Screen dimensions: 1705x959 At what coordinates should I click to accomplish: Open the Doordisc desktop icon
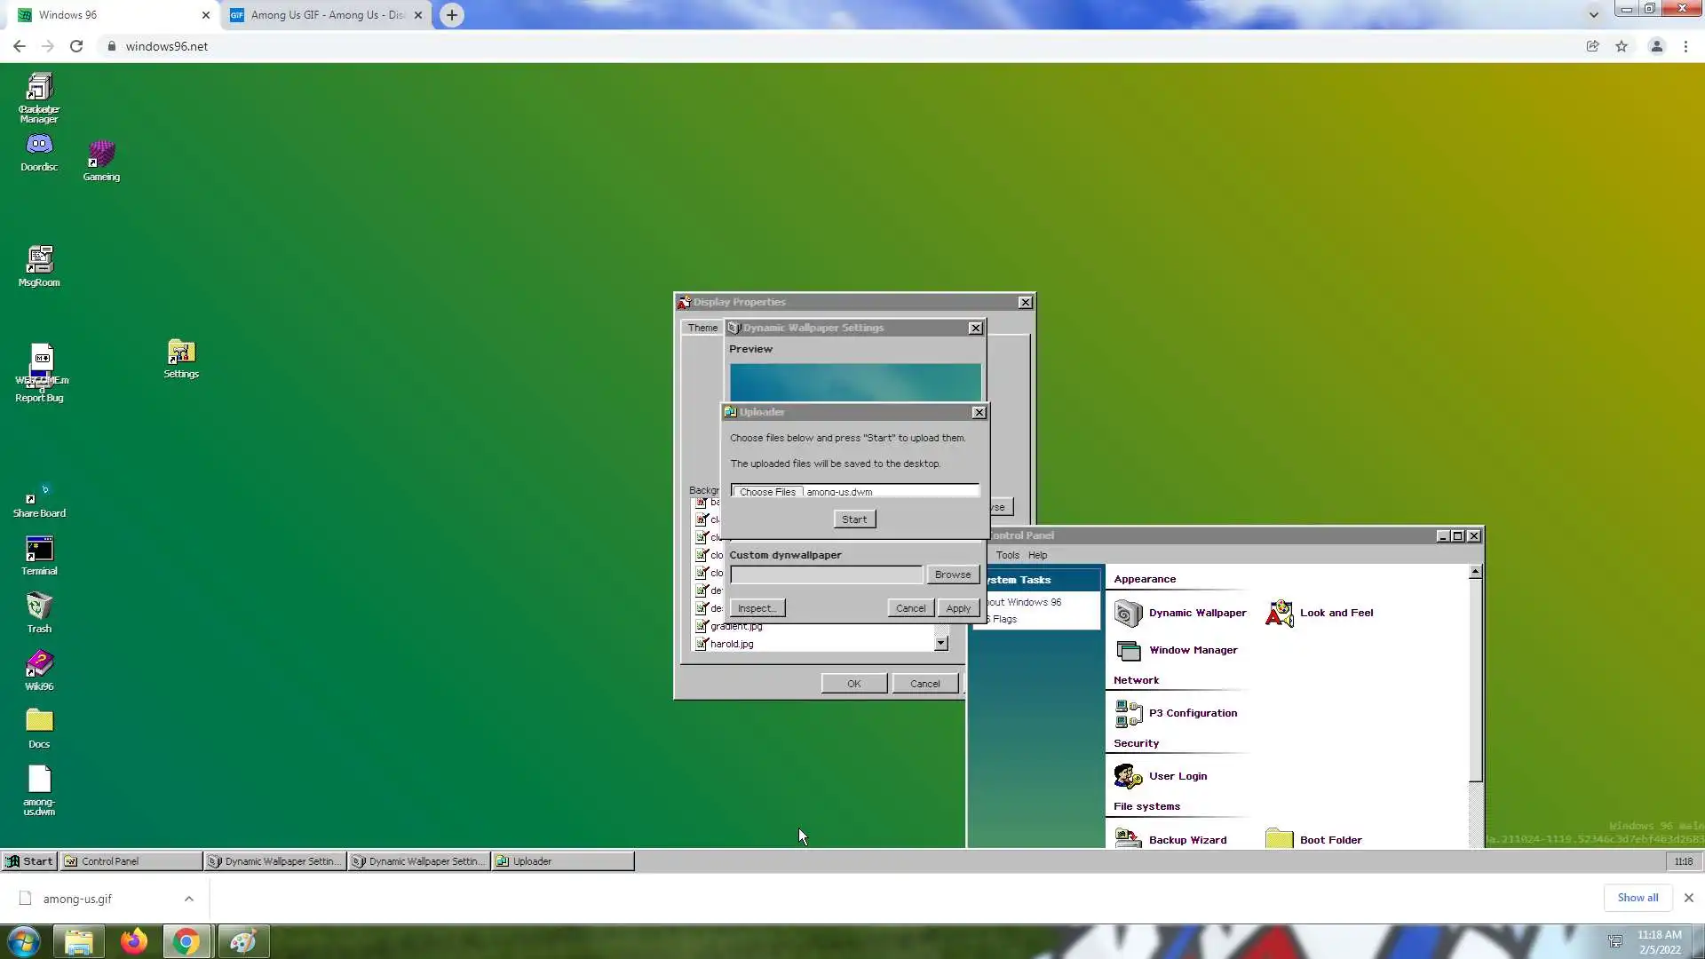(39, 146)
